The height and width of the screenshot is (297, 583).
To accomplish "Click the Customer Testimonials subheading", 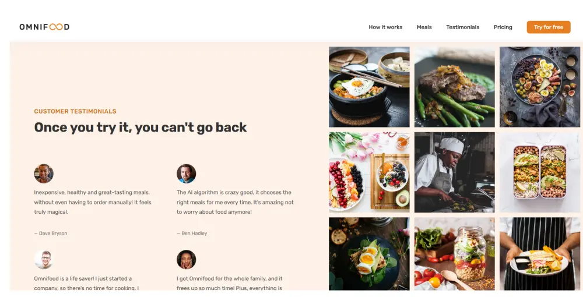I will (x=75, y=111).
